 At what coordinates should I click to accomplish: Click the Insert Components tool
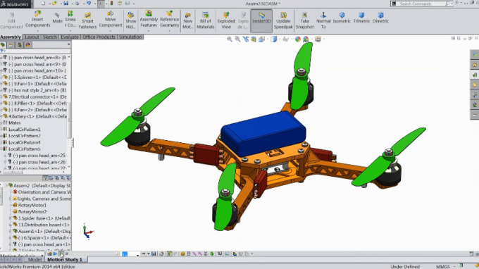click(37, 18)
